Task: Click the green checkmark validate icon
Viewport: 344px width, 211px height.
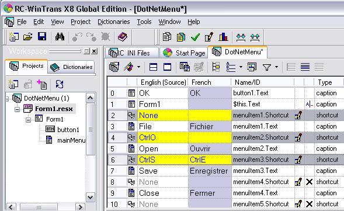Action: click(195, 37)
